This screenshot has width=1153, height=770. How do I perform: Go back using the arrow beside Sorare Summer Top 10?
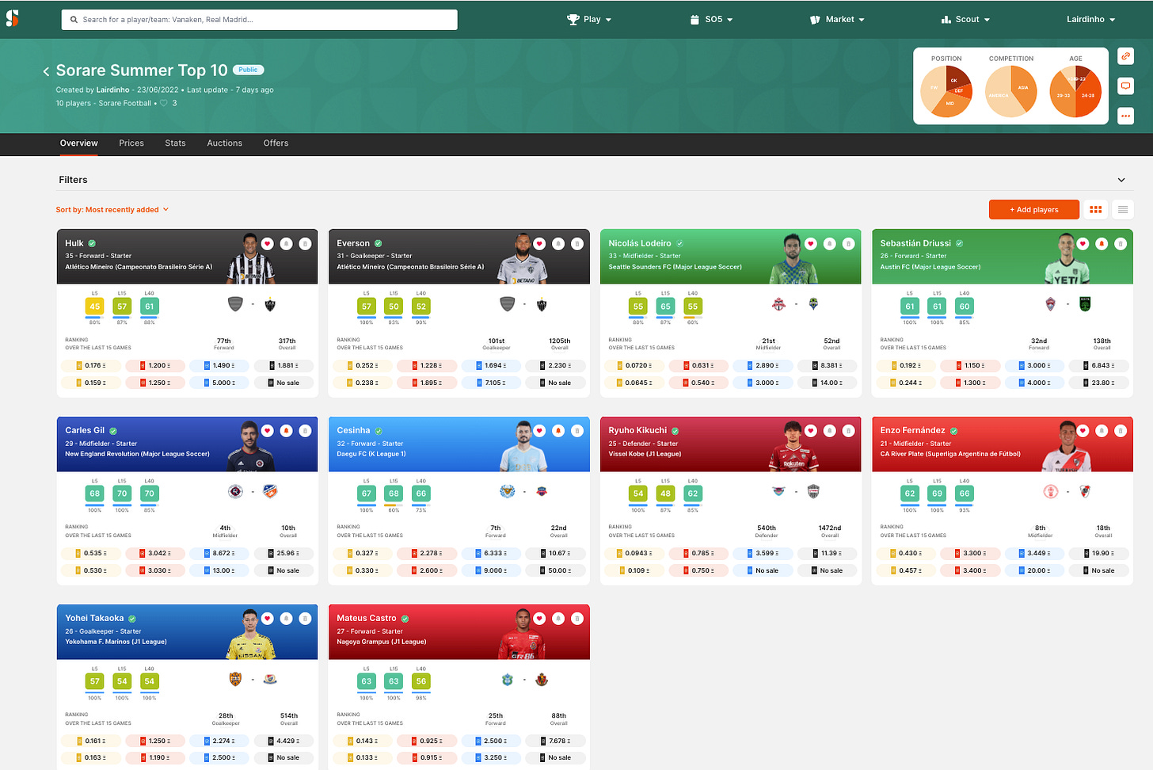click(x=46, y=71)
